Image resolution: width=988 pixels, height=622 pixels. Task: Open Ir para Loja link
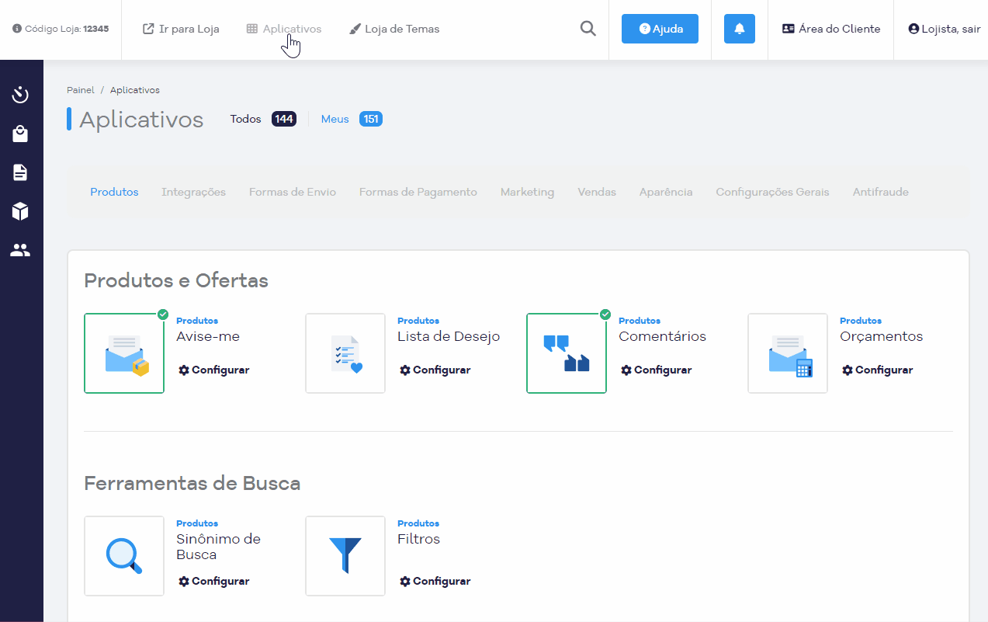[x=181, y=29]
